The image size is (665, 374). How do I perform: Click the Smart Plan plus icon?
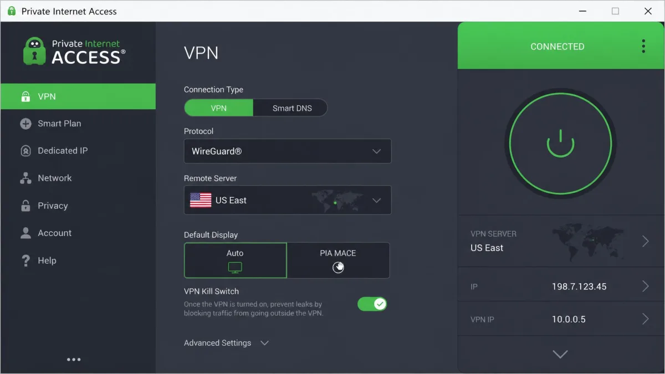coord(25,124)
